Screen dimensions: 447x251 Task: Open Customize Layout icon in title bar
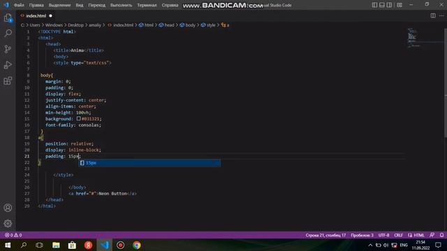[x=400, y=5]
